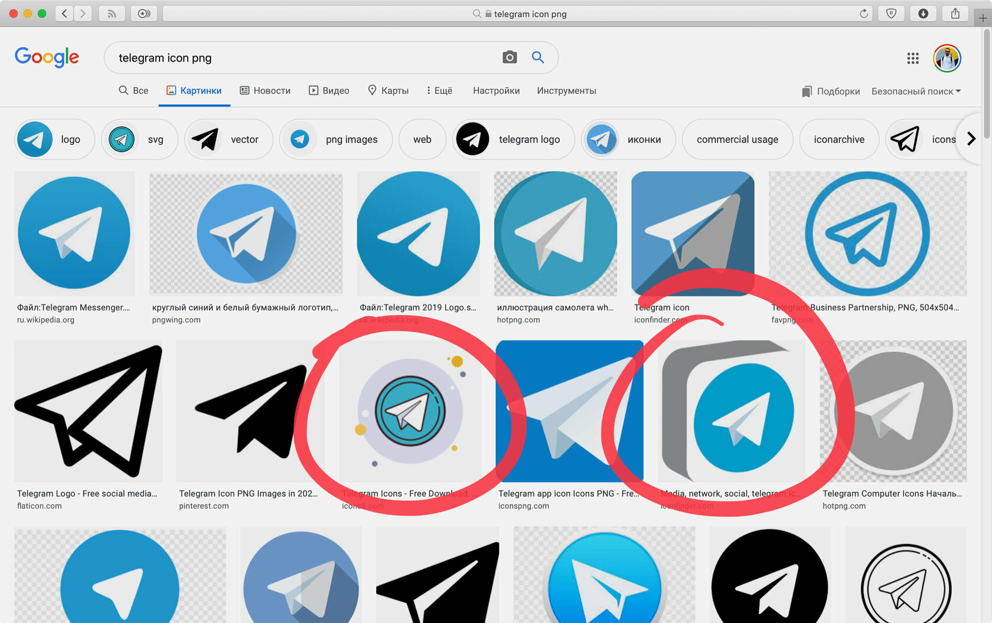Viewport: 992px width, 623px height.
Task: Open the Safari share menu
Action: (x=955, y=14)
